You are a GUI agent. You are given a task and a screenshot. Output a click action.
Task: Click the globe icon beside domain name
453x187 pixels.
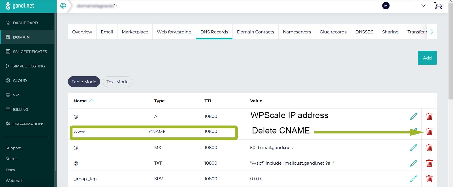pos(63,6)
